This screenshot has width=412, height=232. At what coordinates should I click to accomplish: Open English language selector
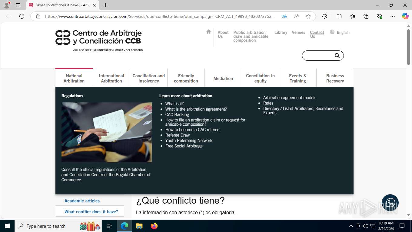pos(340,32)
